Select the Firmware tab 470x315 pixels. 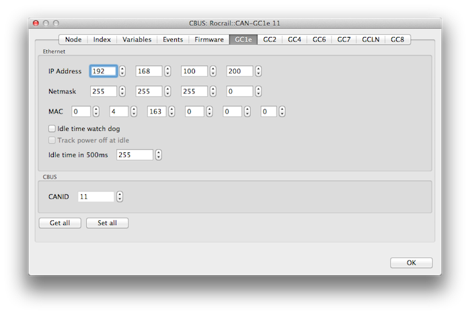pos(209,40)
